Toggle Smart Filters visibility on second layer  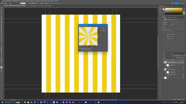(166, 72)
